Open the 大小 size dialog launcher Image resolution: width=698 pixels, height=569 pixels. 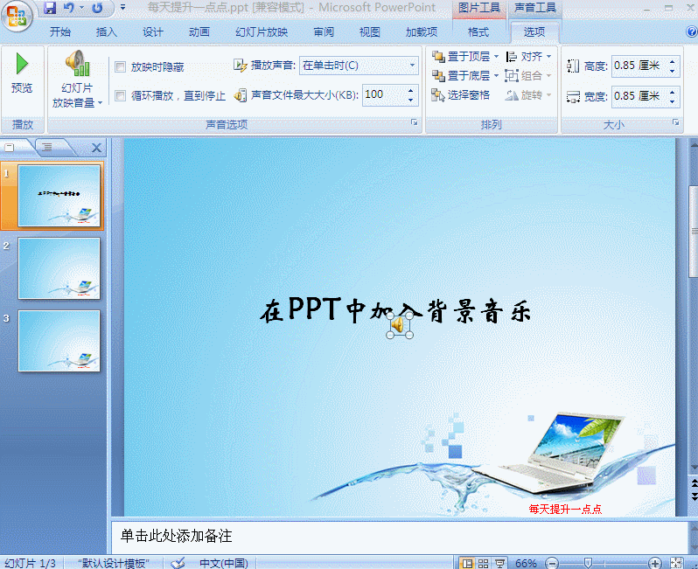coord(676,122)
